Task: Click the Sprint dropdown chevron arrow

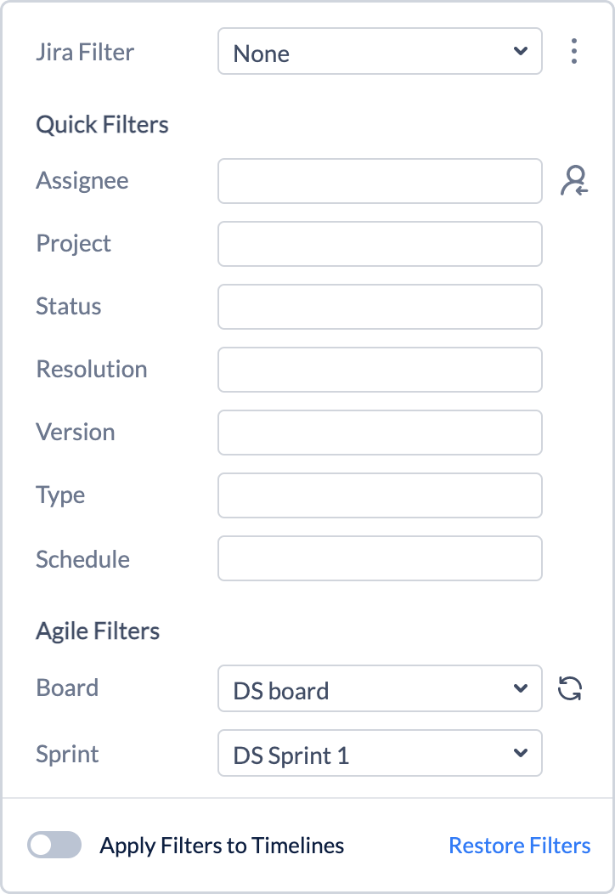Action: click(x=521, y=753)
